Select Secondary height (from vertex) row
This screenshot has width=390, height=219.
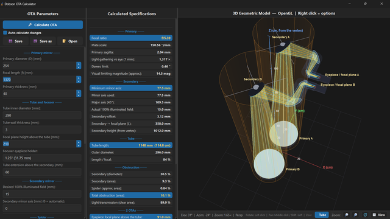tap(131, 131)
